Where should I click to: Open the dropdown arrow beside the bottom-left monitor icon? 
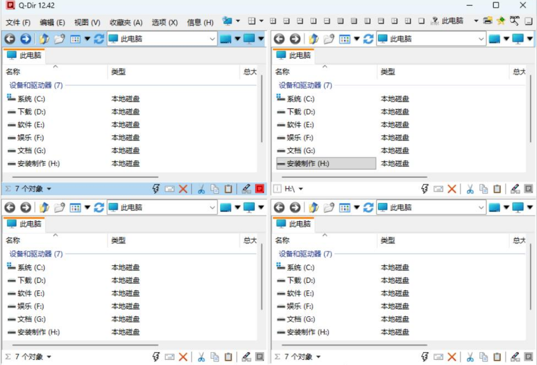tap(261, 207)
